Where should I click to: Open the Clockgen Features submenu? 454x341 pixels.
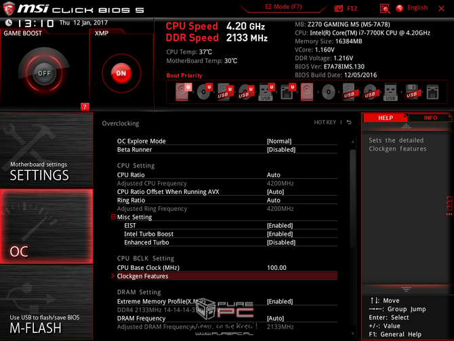(x=227, y=276)
